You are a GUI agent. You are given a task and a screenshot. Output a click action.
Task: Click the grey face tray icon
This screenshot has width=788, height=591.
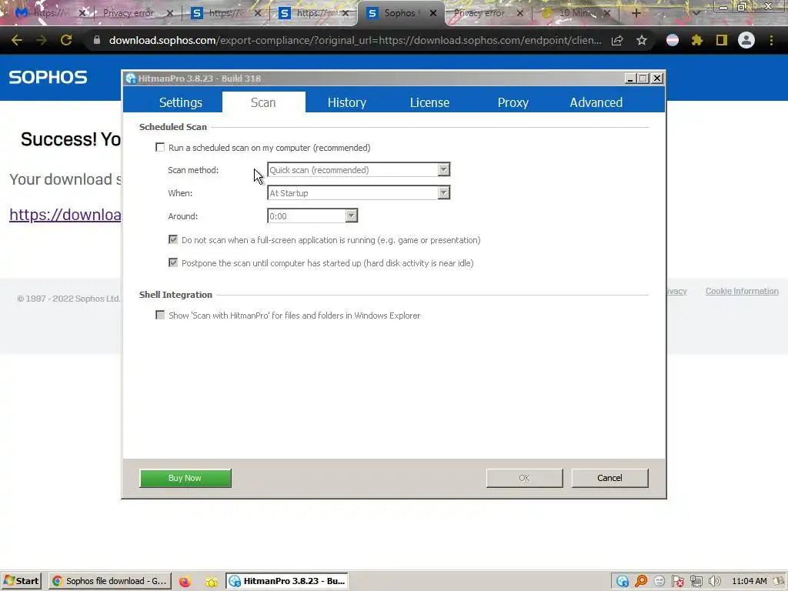(659, 582)
